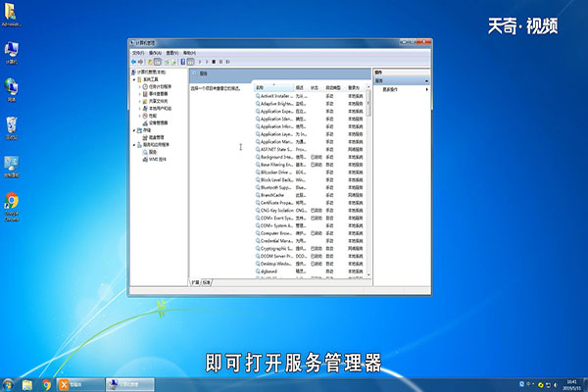The image size is (588, 392).
Task: Collapse the 服务 section arrow in Actions pane
Action: pyautogui.click(x=426, y=81)
